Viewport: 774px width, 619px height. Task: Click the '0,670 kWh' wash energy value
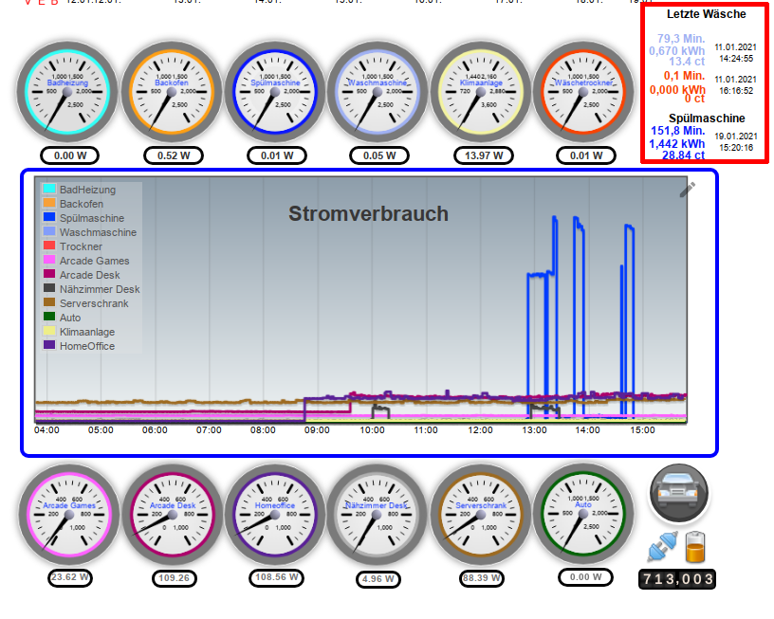[677, 51]
